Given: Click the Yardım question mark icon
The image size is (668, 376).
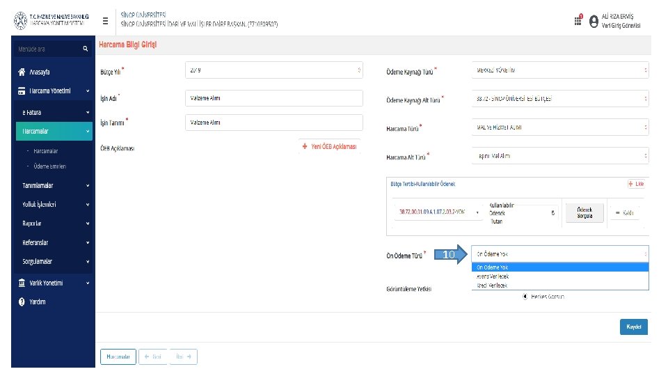Looking at the screenshot, I should [22, 302].
